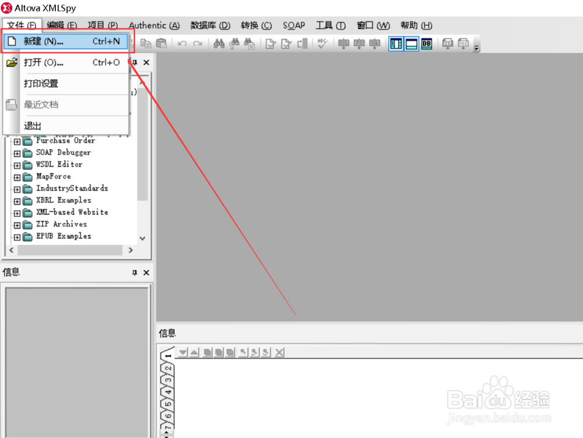This screenshot has height=438, width=583.
Task: Expand the SOAP Debugger folder
Action: click(17, 153)
